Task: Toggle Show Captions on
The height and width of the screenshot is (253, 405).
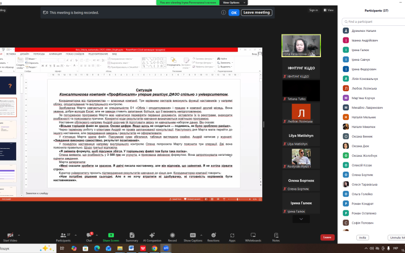Action: coord(193,237)
